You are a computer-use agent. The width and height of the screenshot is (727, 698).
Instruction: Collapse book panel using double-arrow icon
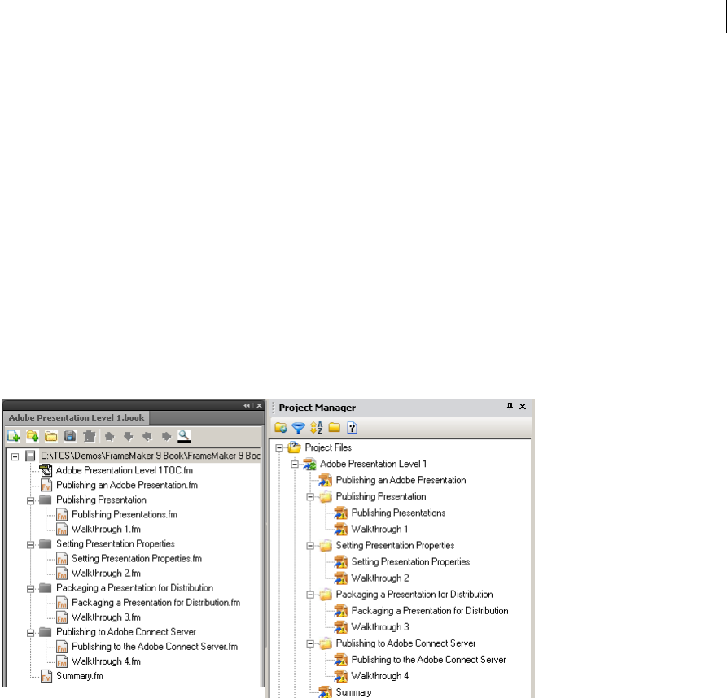point(247,405)
